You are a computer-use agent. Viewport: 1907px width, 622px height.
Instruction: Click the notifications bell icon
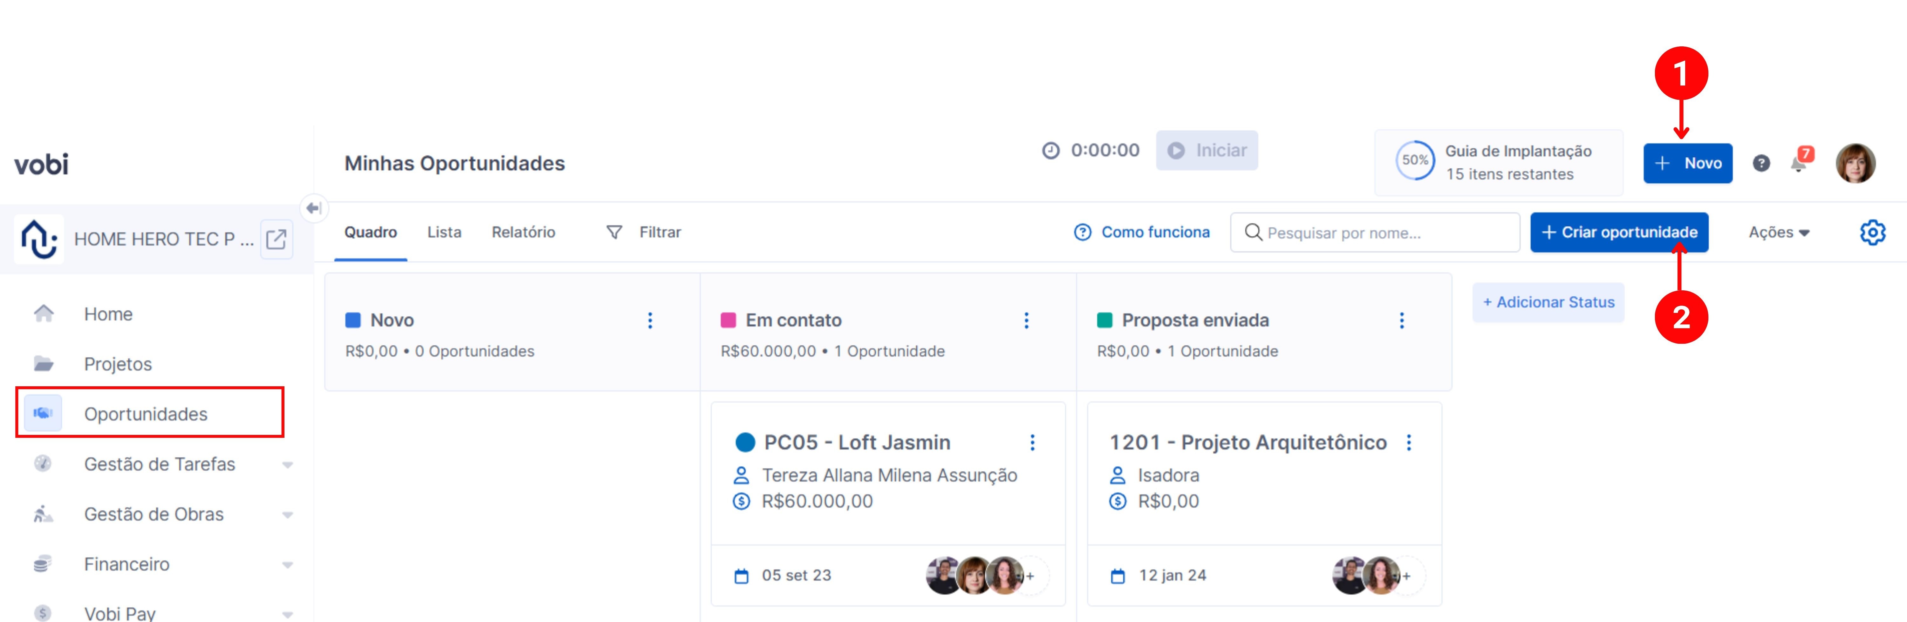1798,164
